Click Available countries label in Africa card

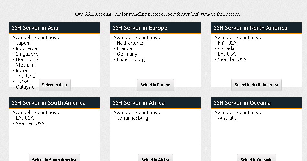pyautogui.click(x=137, y=113)
